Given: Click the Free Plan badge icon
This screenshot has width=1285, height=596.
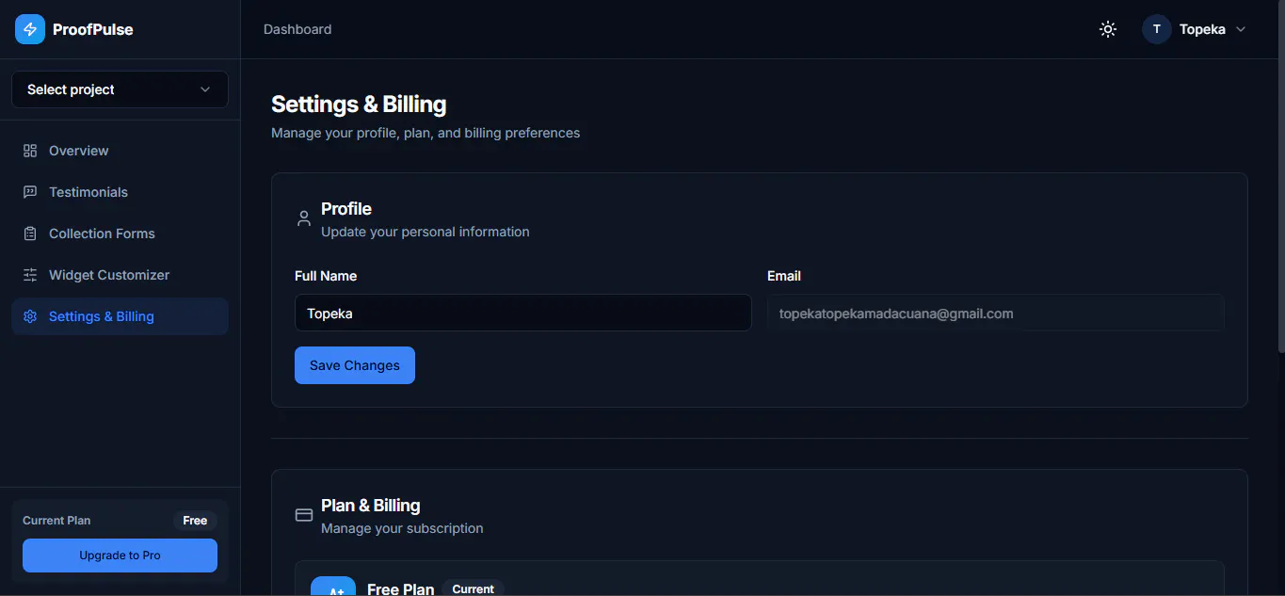Looking at the screenshot, I should 333,586.
